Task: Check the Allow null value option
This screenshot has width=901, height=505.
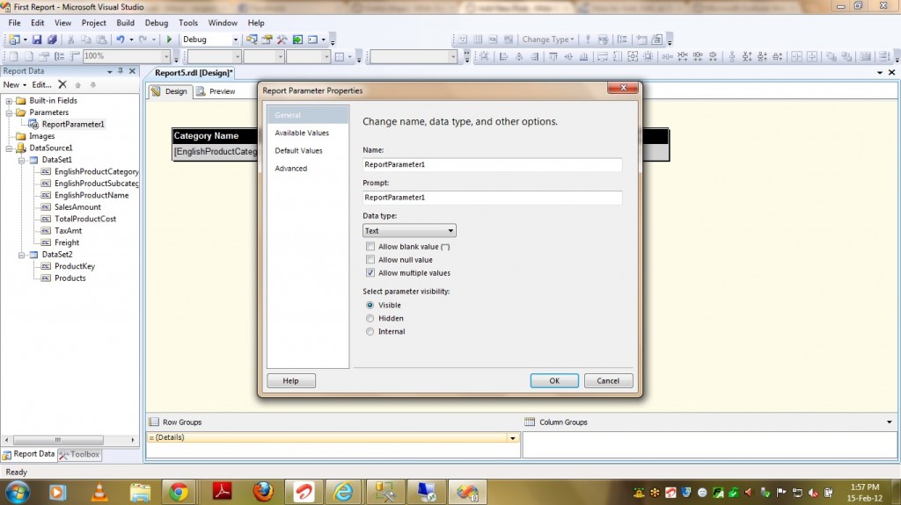Action: click(370, 260)
